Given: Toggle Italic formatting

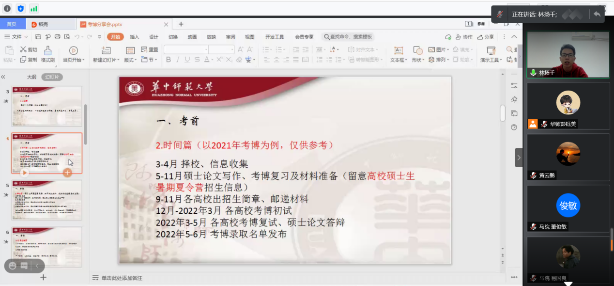Looking at the screenshot, I should [178, 60].
